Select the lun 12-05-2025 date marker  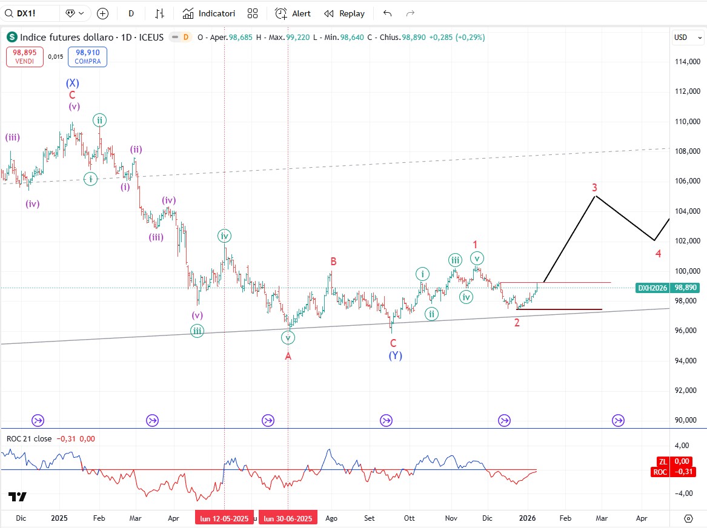point(224,518)
